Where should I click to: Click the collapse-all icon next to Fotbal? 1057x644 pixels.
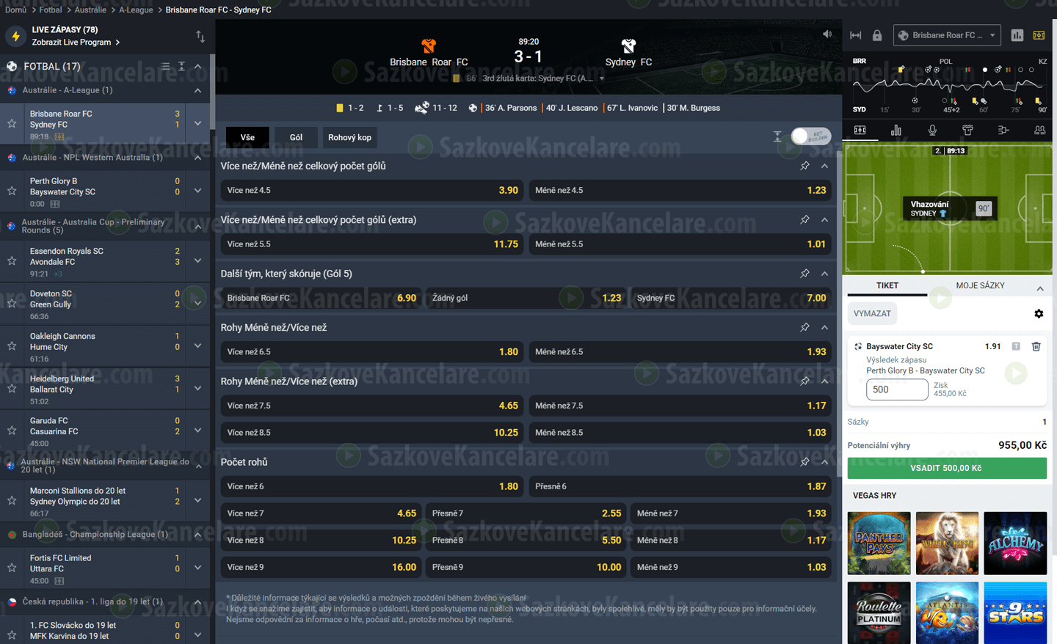coord(181,66)
